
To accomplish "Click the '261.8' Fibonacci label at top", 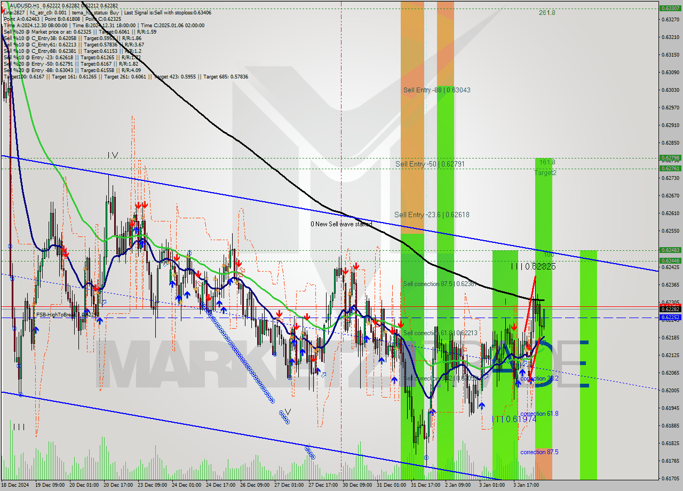I will (547, 12).
